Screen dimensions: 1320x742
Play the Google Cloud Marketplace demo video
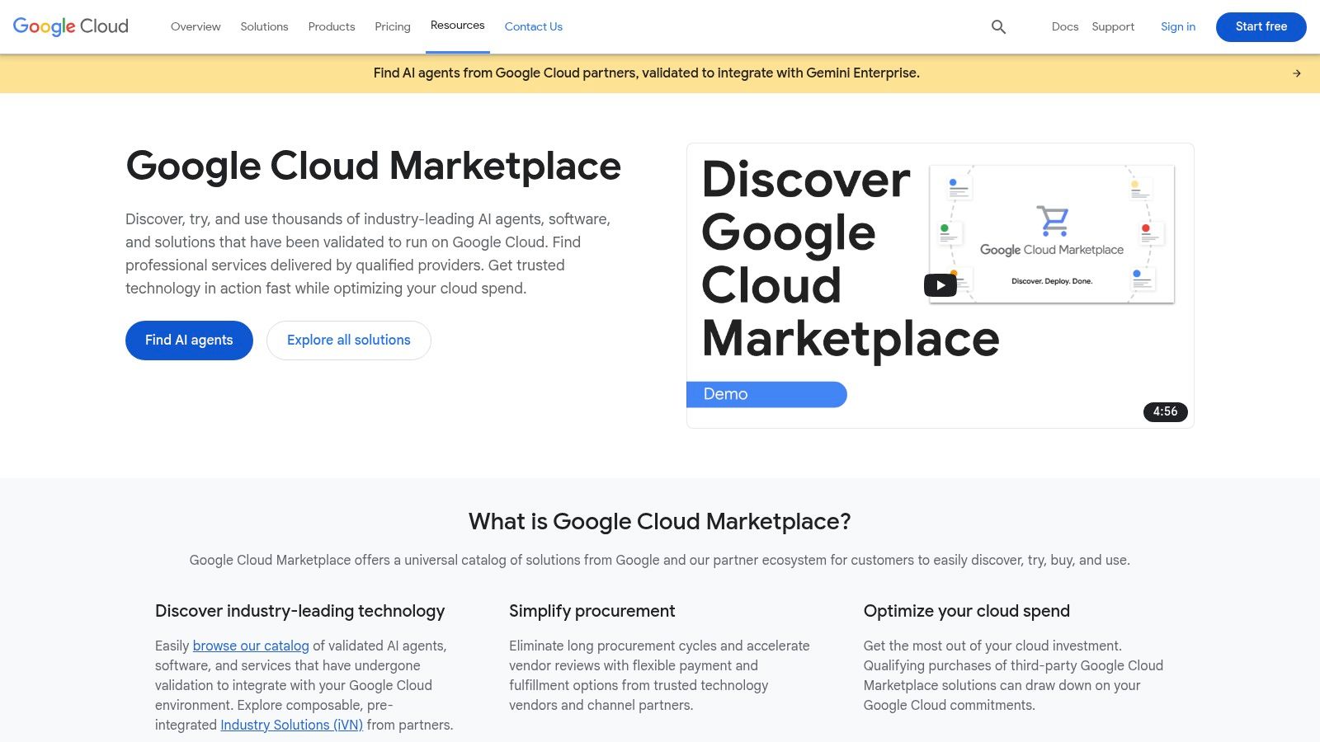click(x=940, y=284)
